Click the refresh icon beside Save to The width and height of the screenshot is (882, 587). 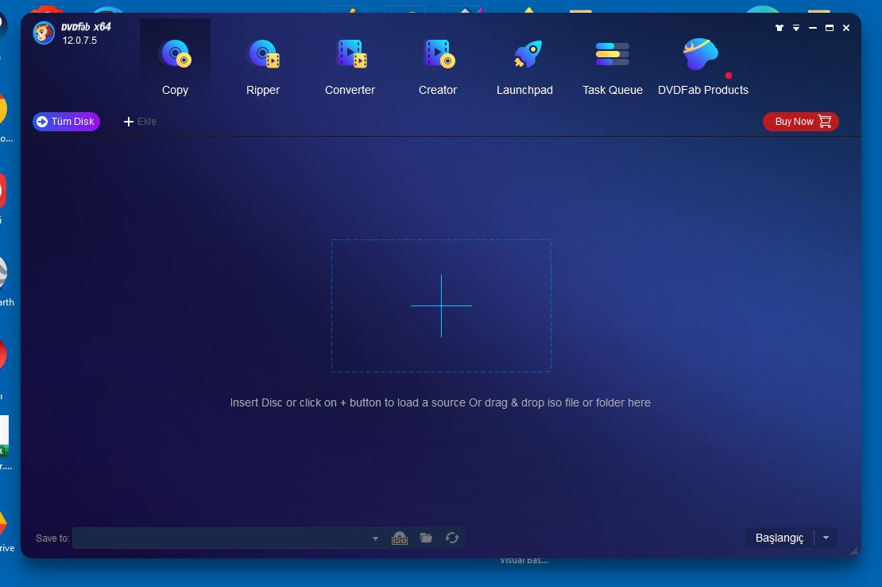[x=452, y=538]
